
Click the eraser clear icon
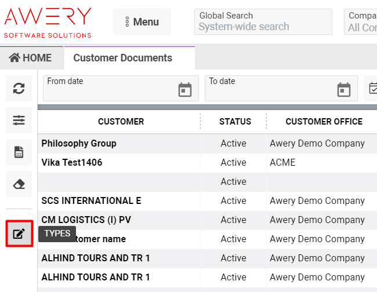(x=19, y=184)
